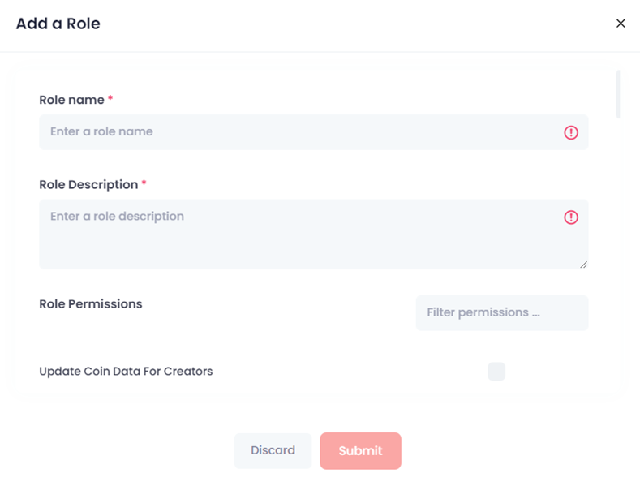Click the description textarea resize handle
The image size is (640, 486).
tap(584, 265)
